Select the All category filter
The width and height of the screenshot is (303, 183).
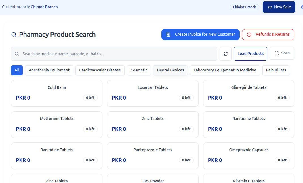(17, 70)
